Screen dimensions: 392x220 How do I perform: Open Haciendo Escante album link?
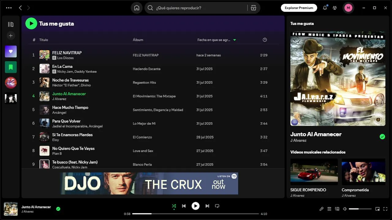click(x=146, y=69)
